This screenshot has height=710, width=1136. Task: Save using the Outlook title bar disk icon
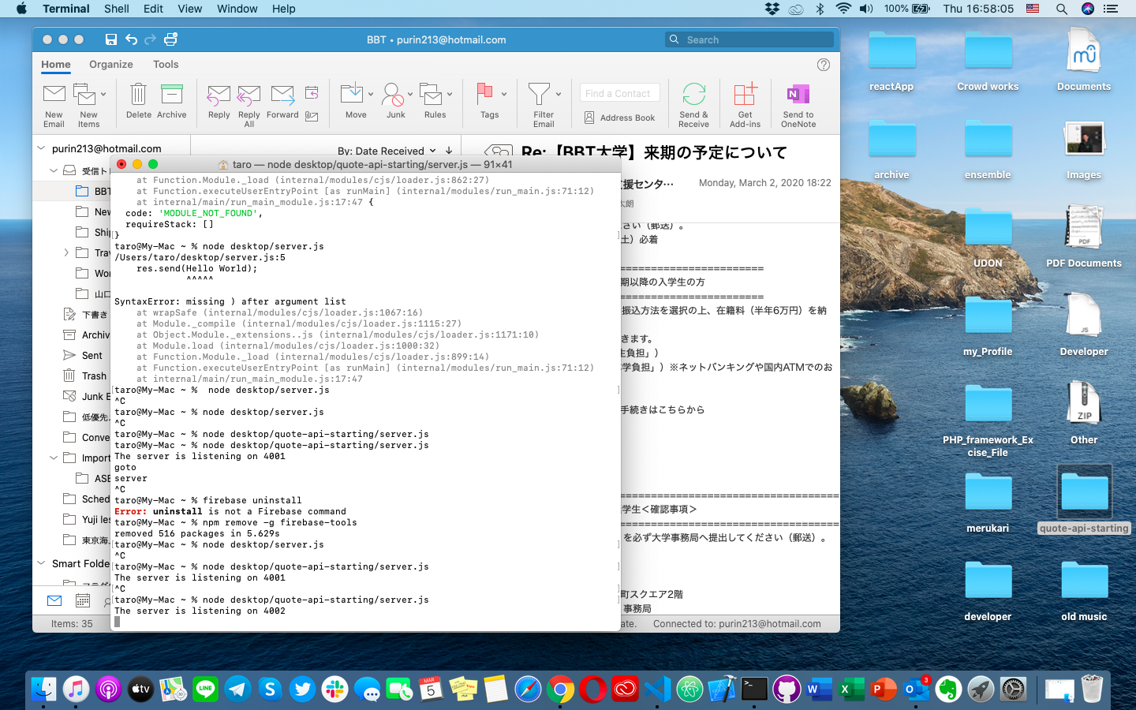(x=111, y=39)
